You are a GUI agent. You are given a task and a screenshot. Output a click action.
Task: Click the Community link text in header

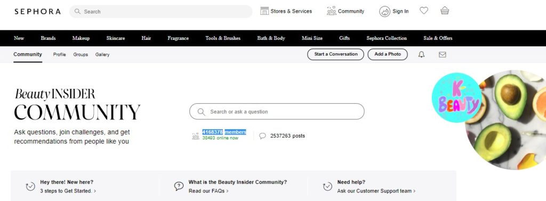(351, 11)
